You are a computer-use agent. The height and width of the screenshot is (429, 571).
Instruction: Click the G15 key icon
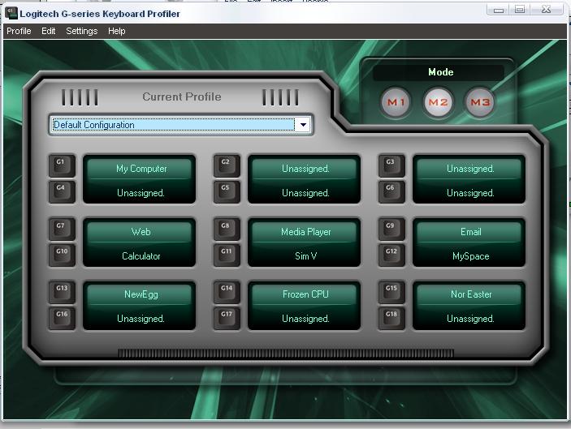[391, 292]
